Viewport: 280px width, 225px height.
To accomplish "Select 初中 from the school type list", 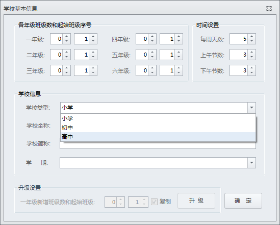I will (x=158, y=128).
